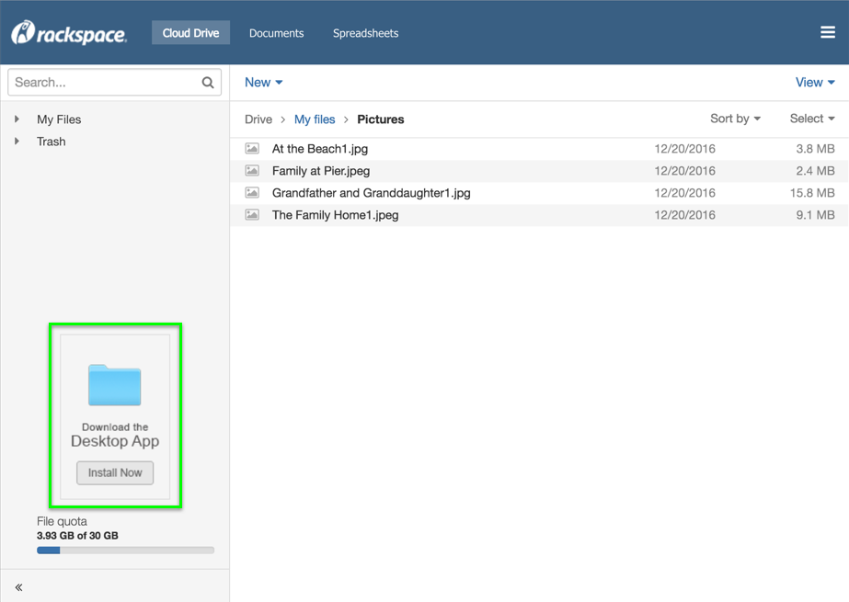The image size is (849, 602).
Task: Expand the Trash tree node
Action: coord(17,142)
